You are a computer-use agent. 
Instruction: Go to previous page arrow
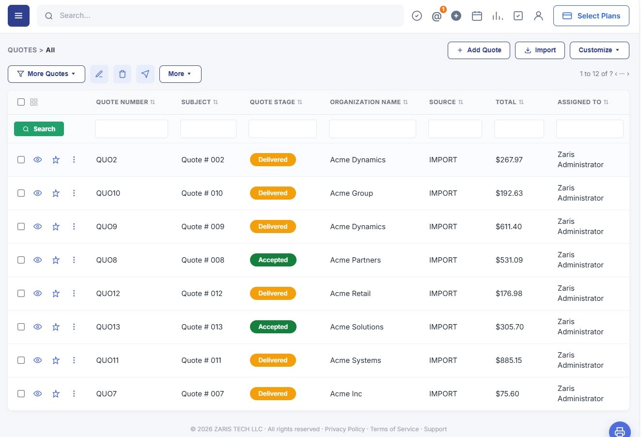(x=616, y=74)
